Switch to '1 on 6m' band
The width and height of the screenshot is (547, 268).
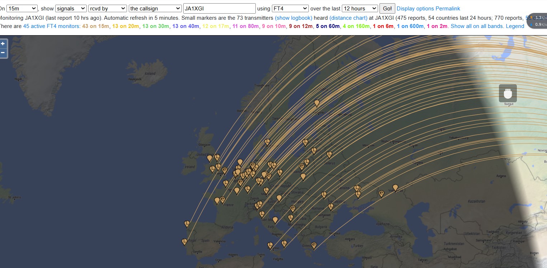click(383, 26)
